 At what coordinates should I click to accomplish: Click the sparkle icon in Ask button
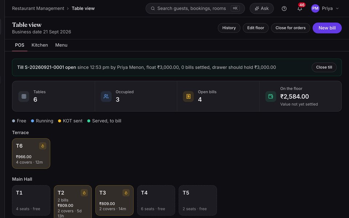[x=257, y=8]
